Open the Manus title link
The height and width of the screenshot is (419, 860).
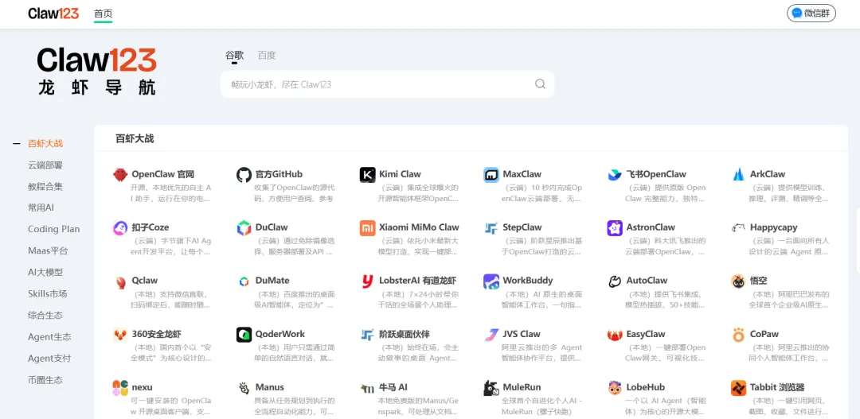coord(270,387)
